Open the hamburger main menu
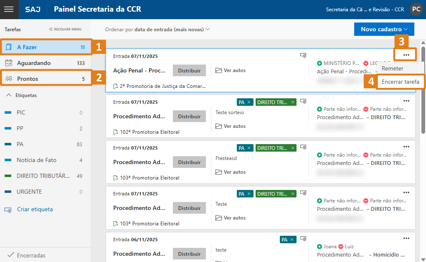The height and width of the screenshot is (262, 426). coord(9,9)
